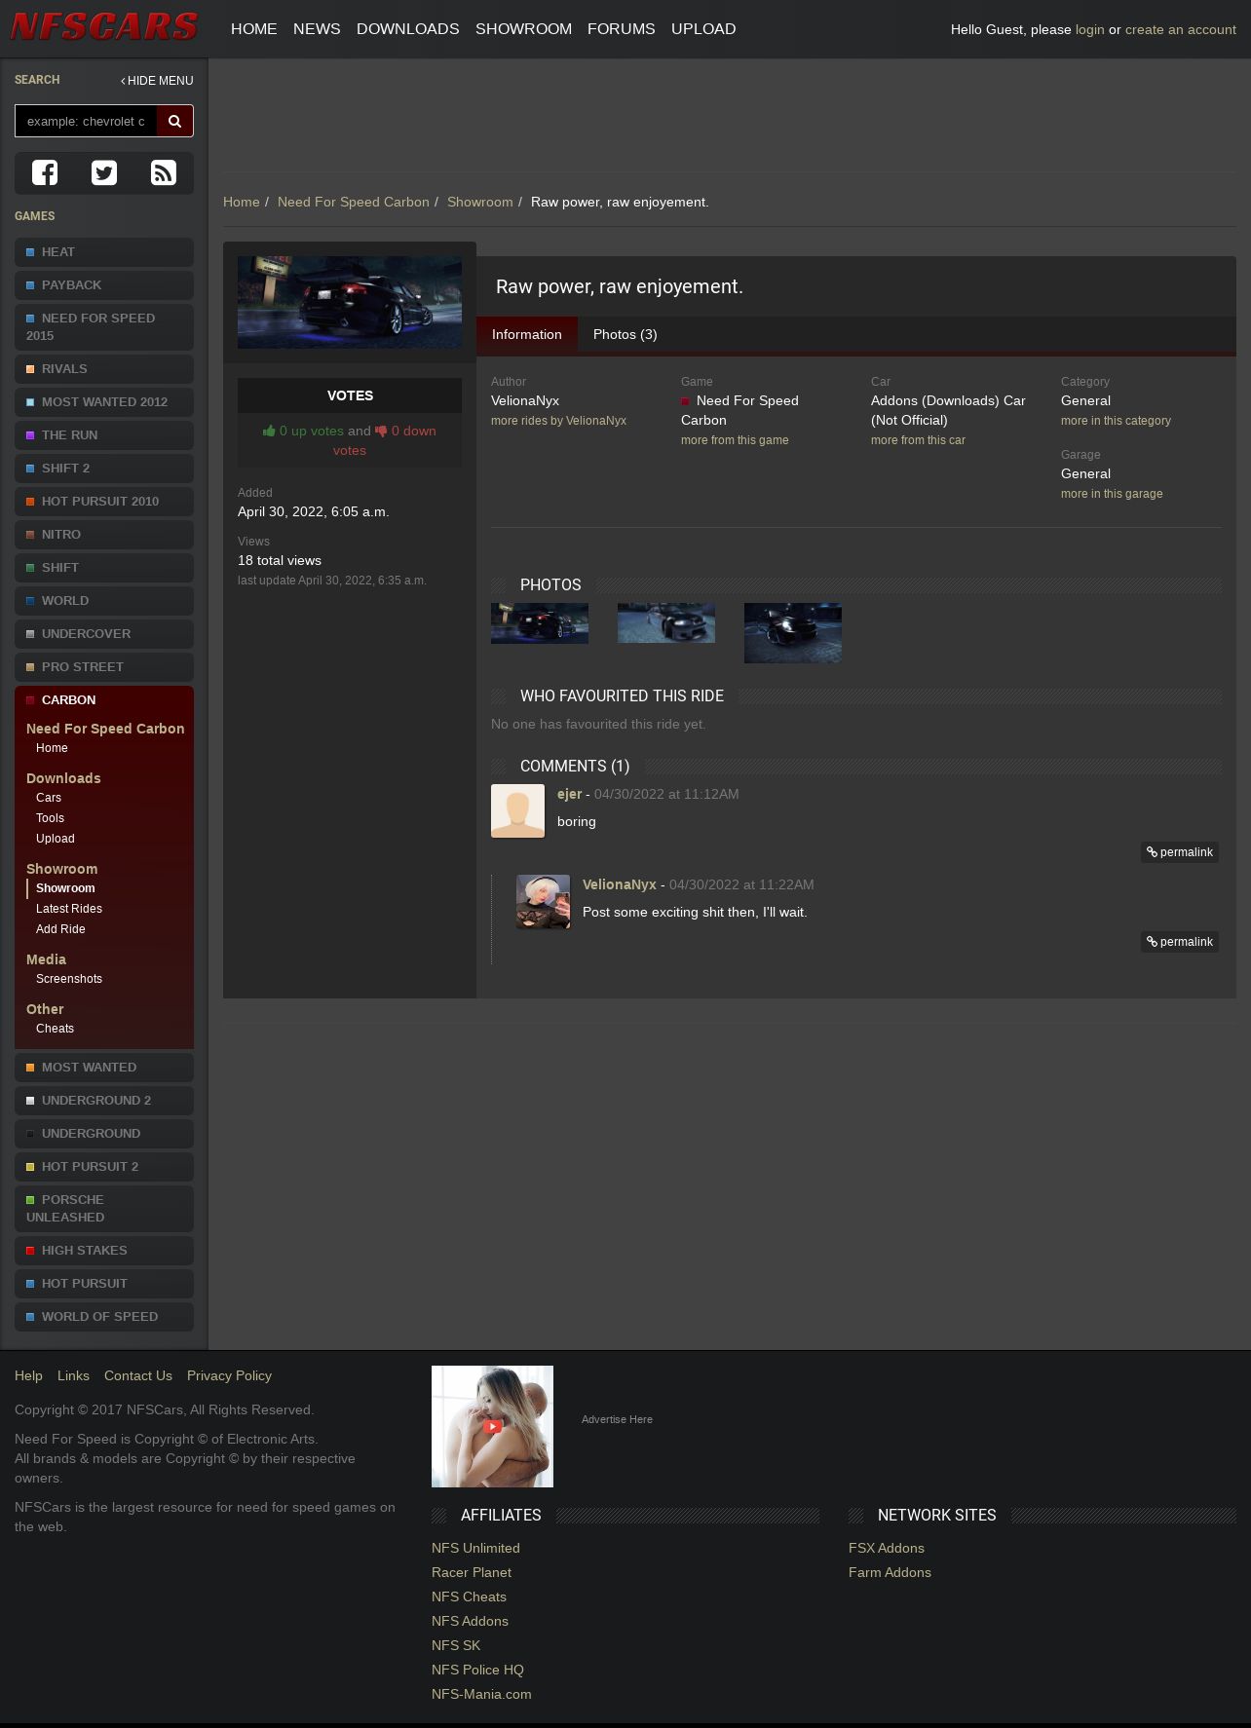Expand the NITRO game section
The height and width of the screenshot is (1728, 1251).
point(104,535)
